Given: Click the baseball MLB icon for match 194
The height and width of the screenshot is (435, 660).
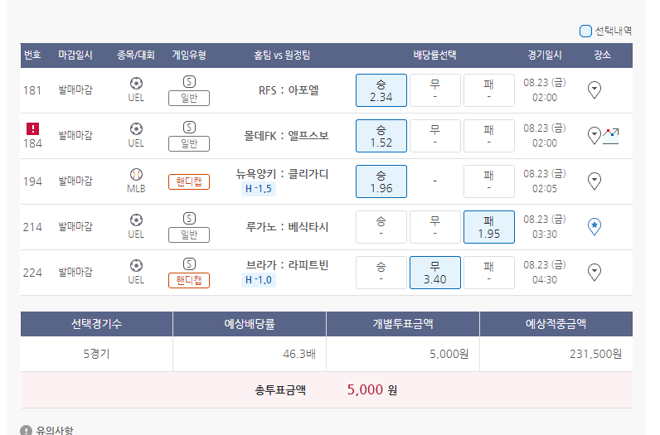Looking at the screenshot, I should pos(136,175).
